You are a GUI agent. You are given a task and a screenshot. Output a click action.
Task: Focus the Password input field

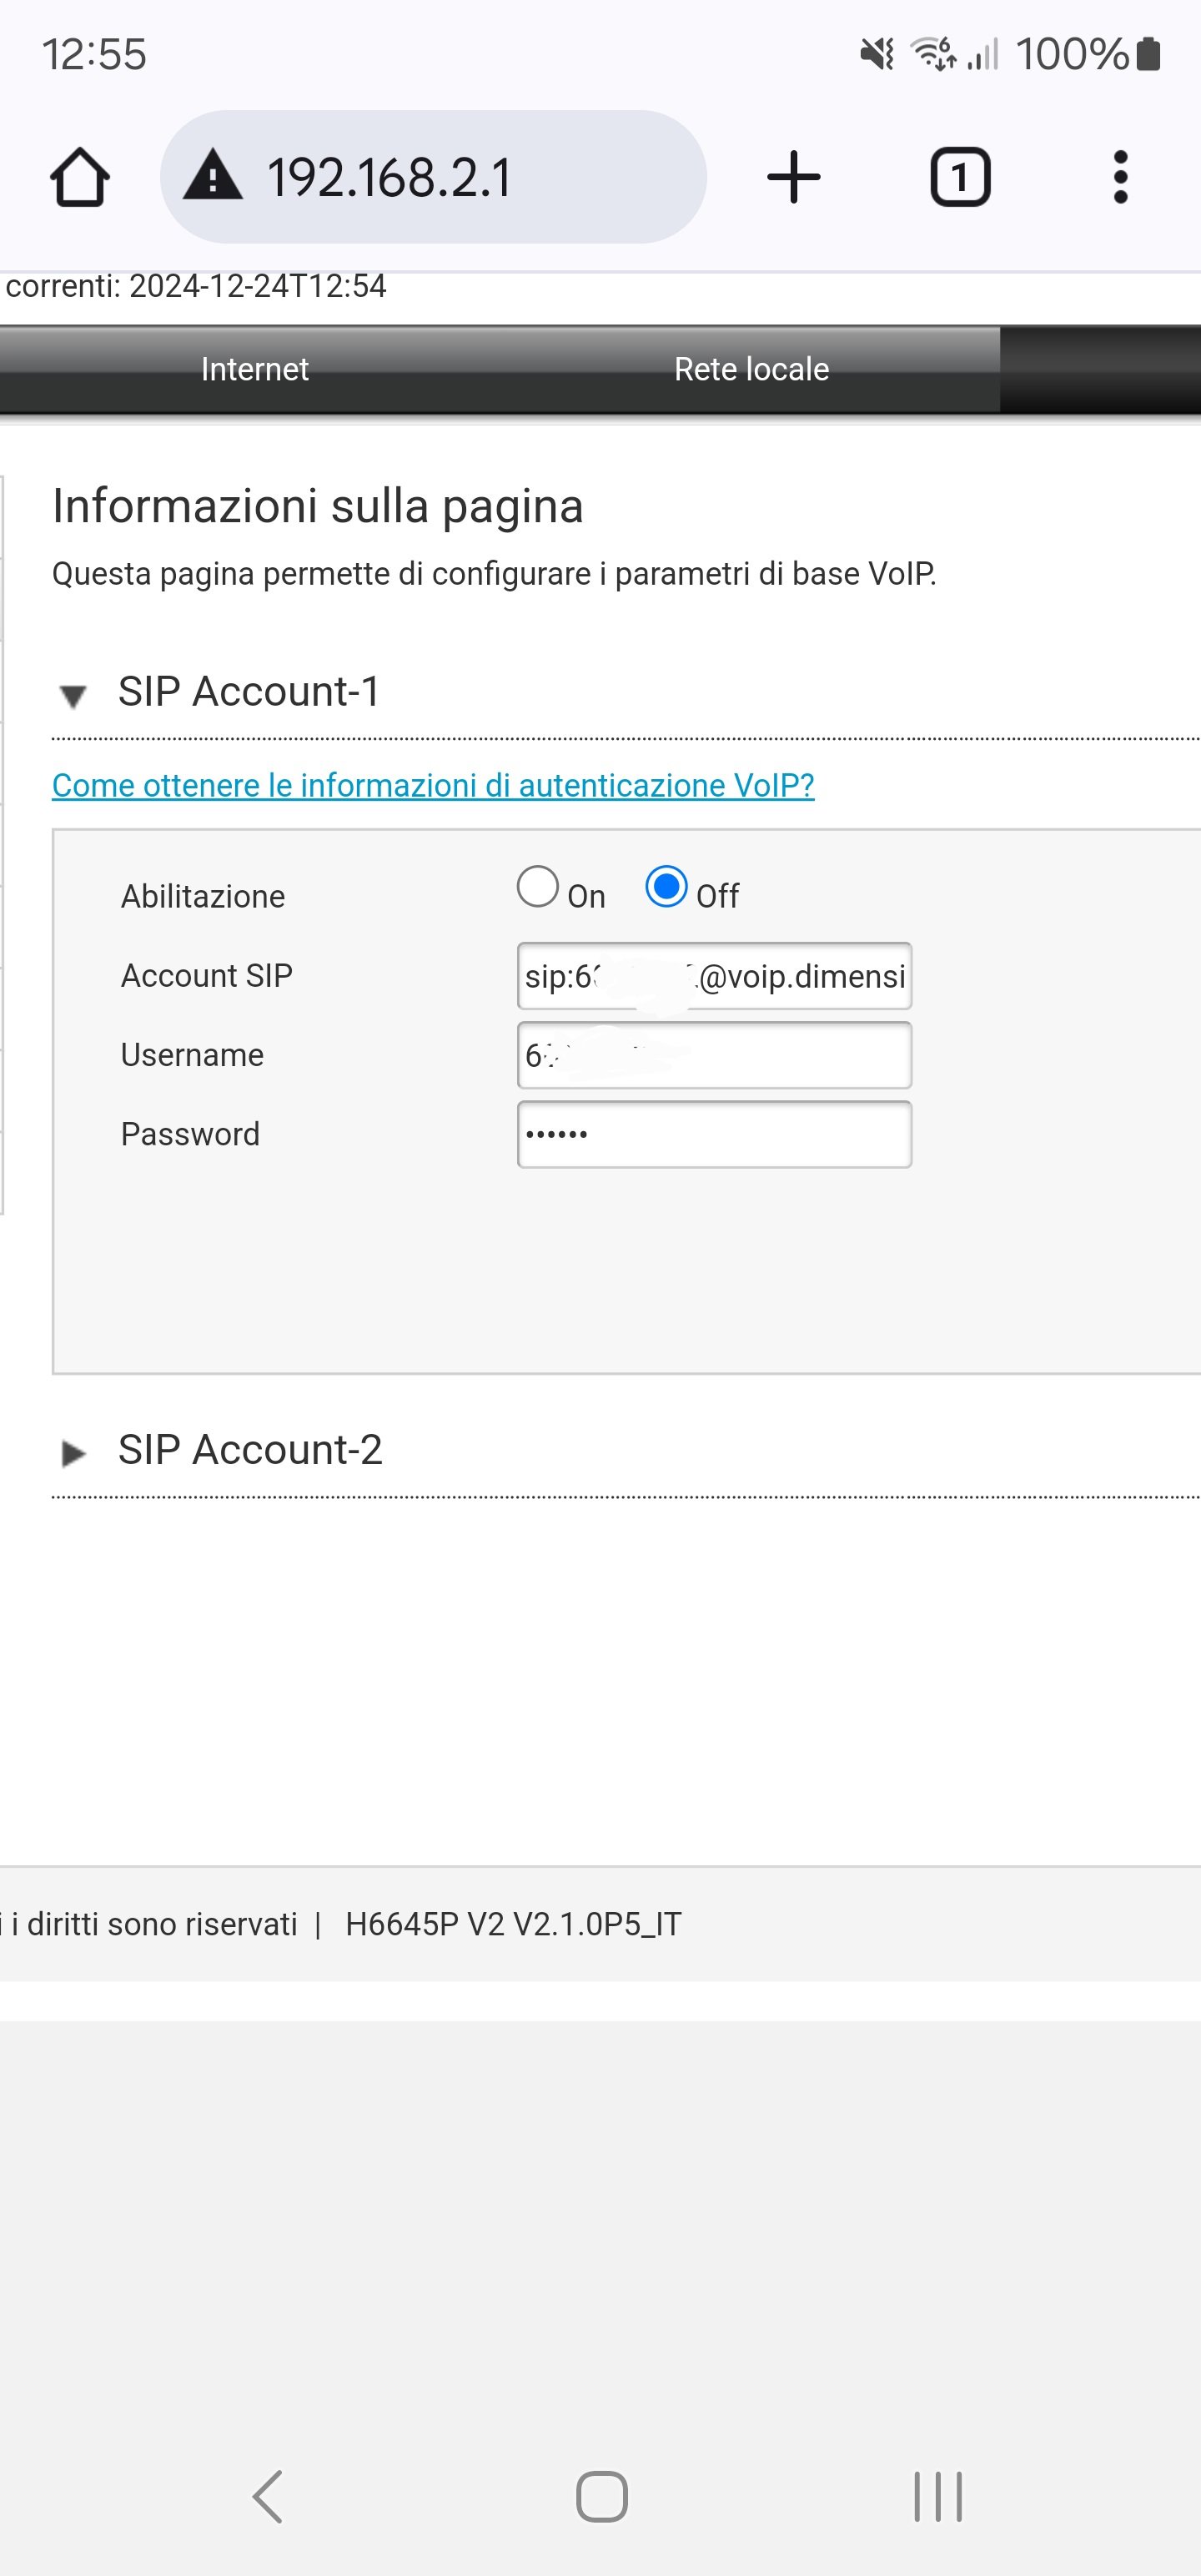coord(714,1134)
